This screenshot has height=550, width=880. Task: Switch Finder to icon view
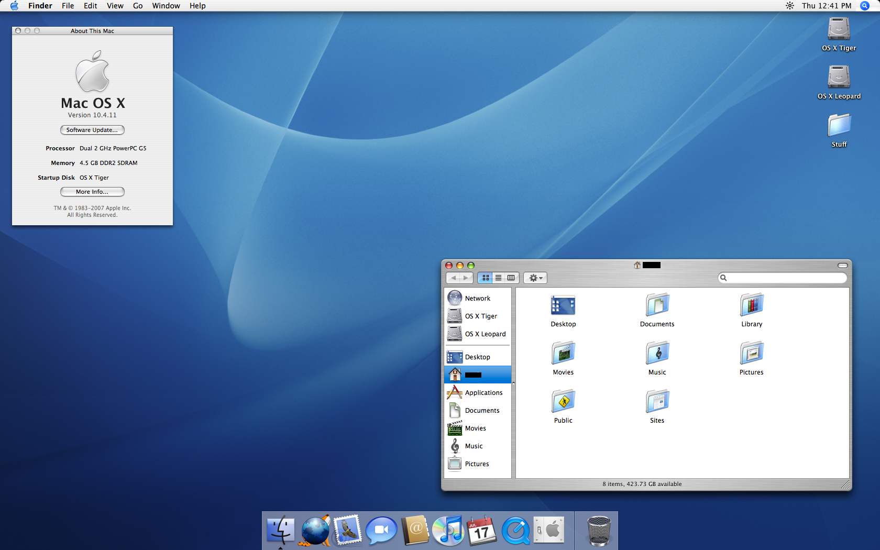(486, 278)
